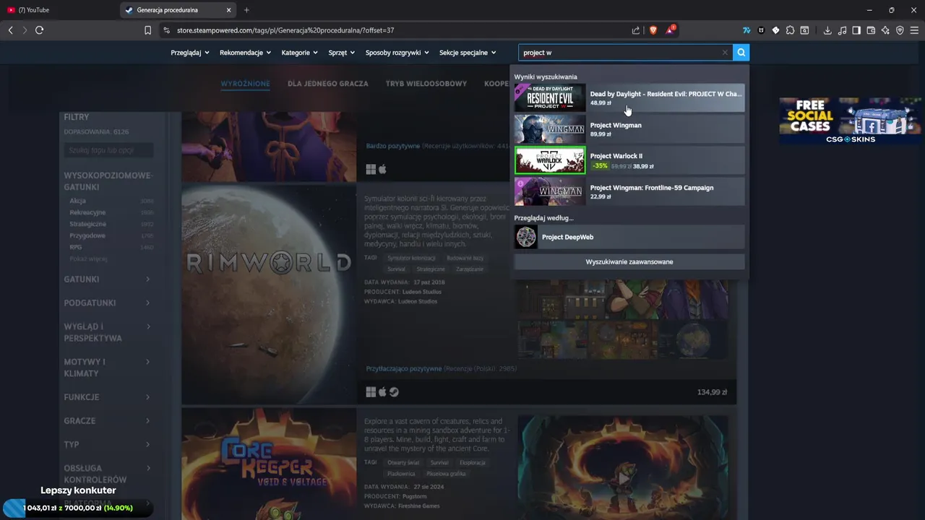925x520 pixels.
Task: Expand the Gracze filter section
Action: tap(107, 421)
